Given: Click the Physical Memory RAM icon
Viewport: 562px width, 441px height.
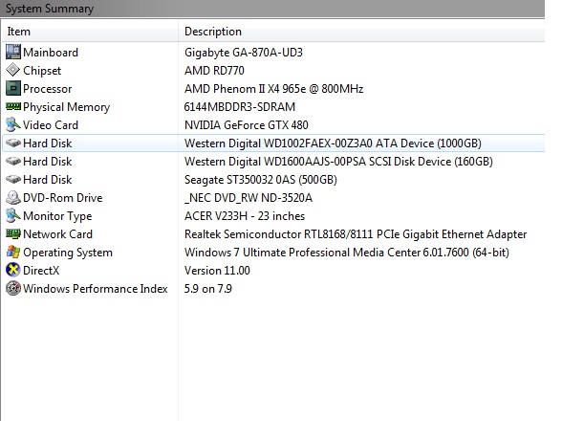Looking at the screenshot, I should click(x=13, y=106).
